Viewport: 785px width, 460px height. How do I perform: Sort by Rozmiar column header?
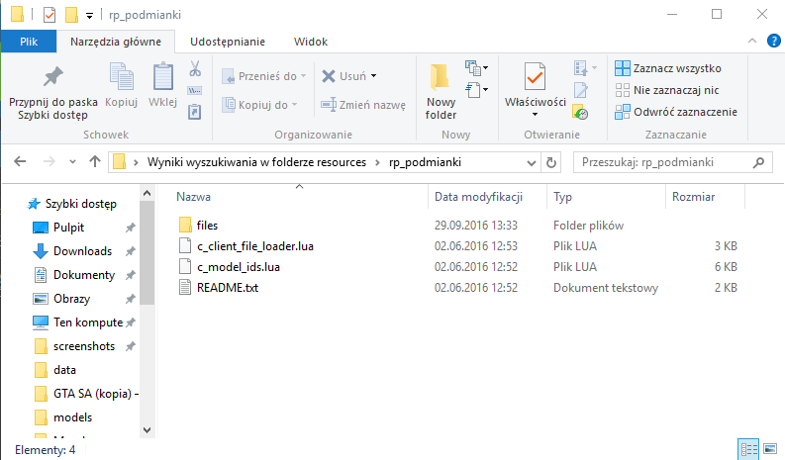click(x=693, y=197)
